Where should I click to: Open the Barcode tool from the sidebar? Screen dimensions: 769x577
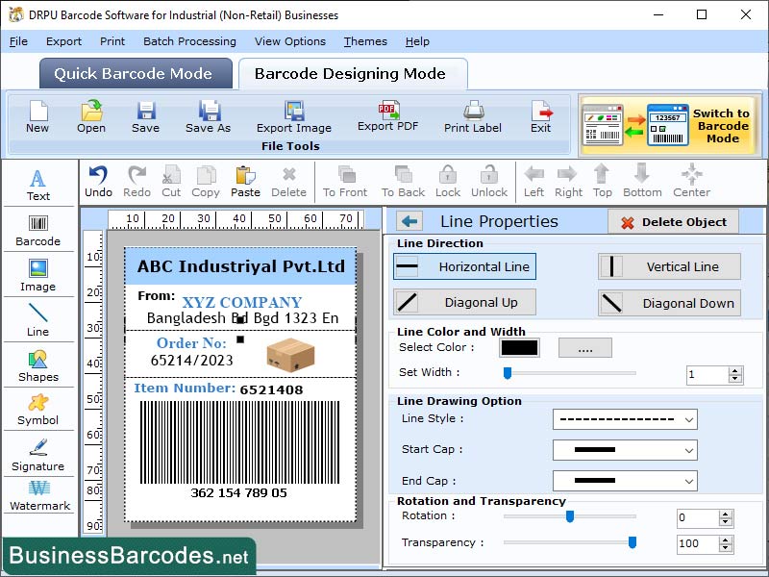(38, 231)
